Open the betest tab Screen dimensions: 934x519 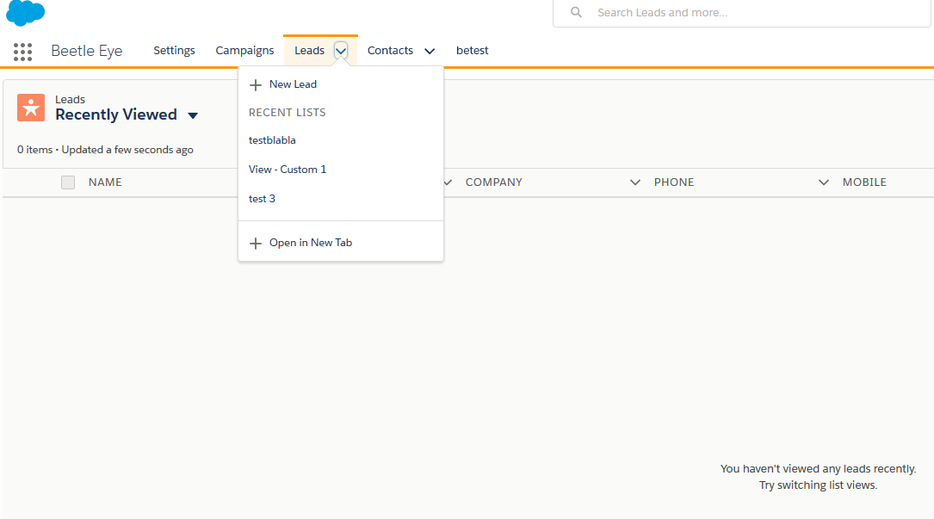(x=472, y=51)
